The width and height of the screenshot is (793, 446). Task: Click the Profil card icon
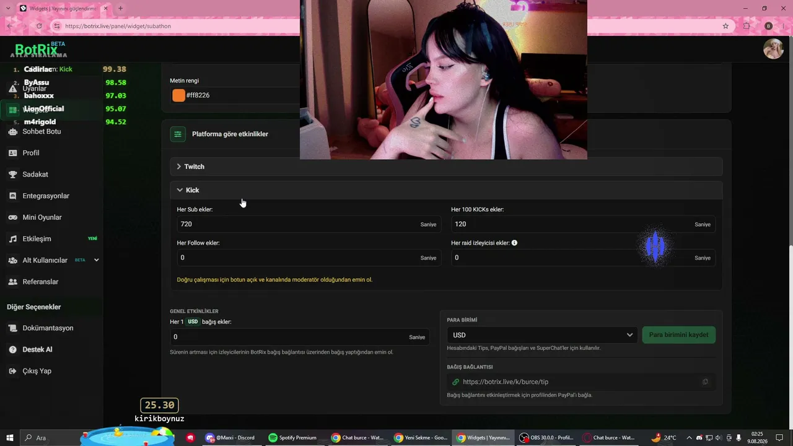[12, 153]
